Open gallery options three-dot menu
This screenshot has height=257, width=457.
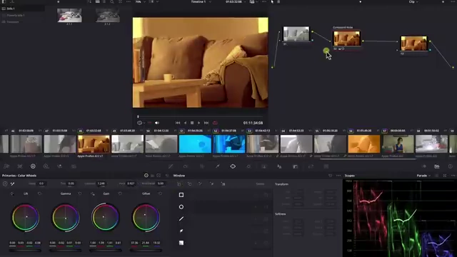coord(129,1)
